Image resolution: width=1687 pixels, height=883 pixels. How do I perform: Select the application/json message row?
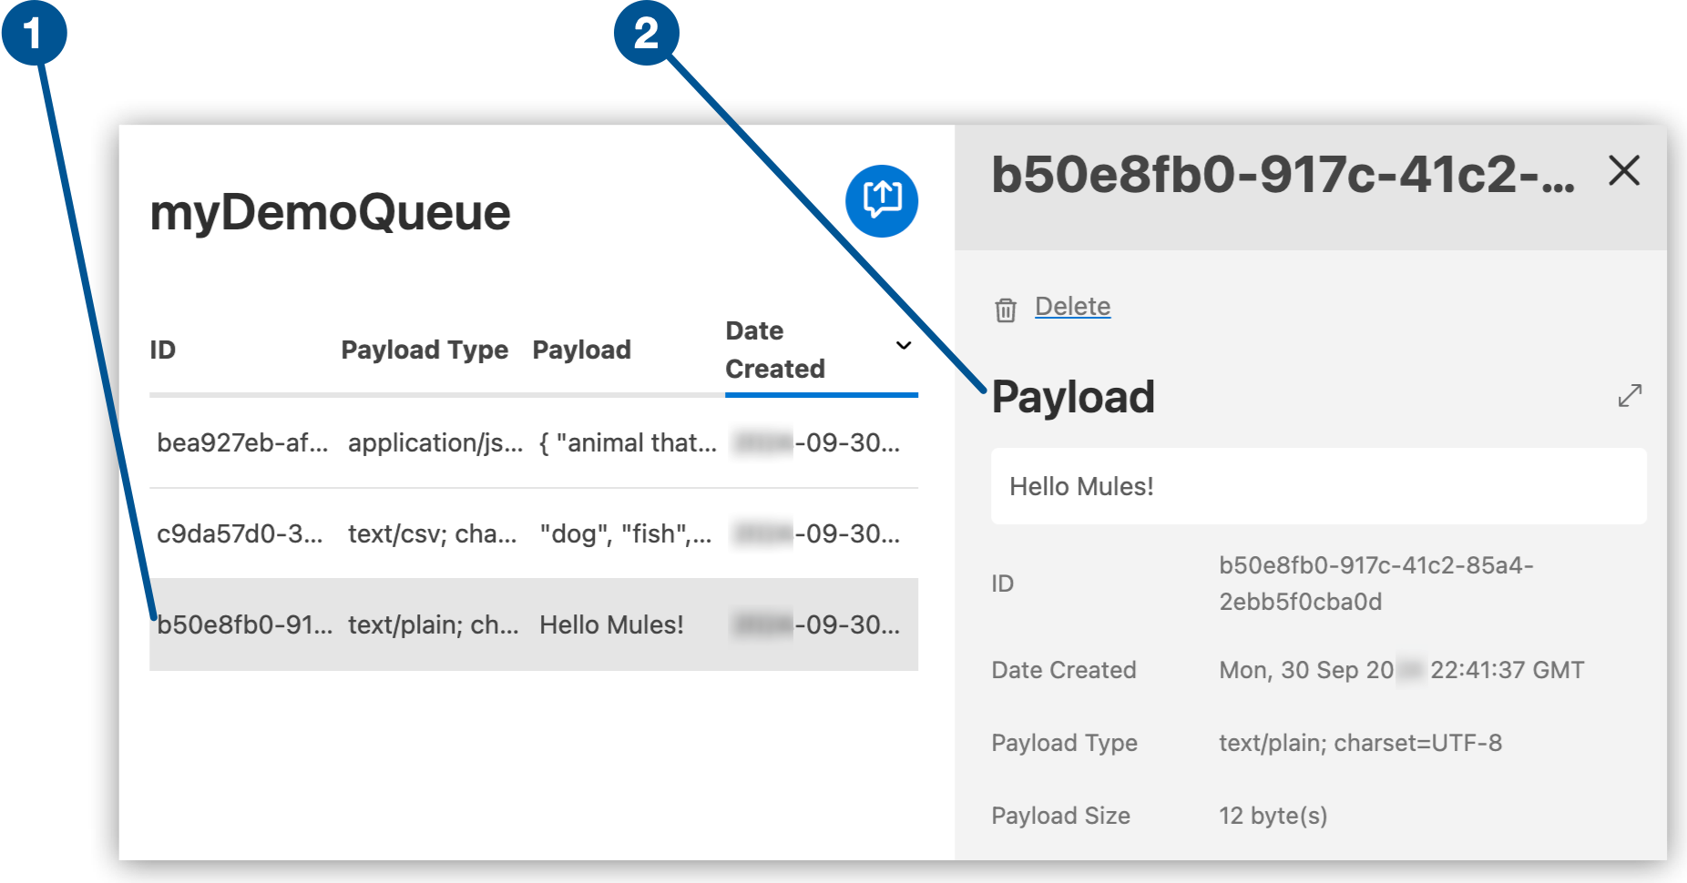tap(533, 443)
